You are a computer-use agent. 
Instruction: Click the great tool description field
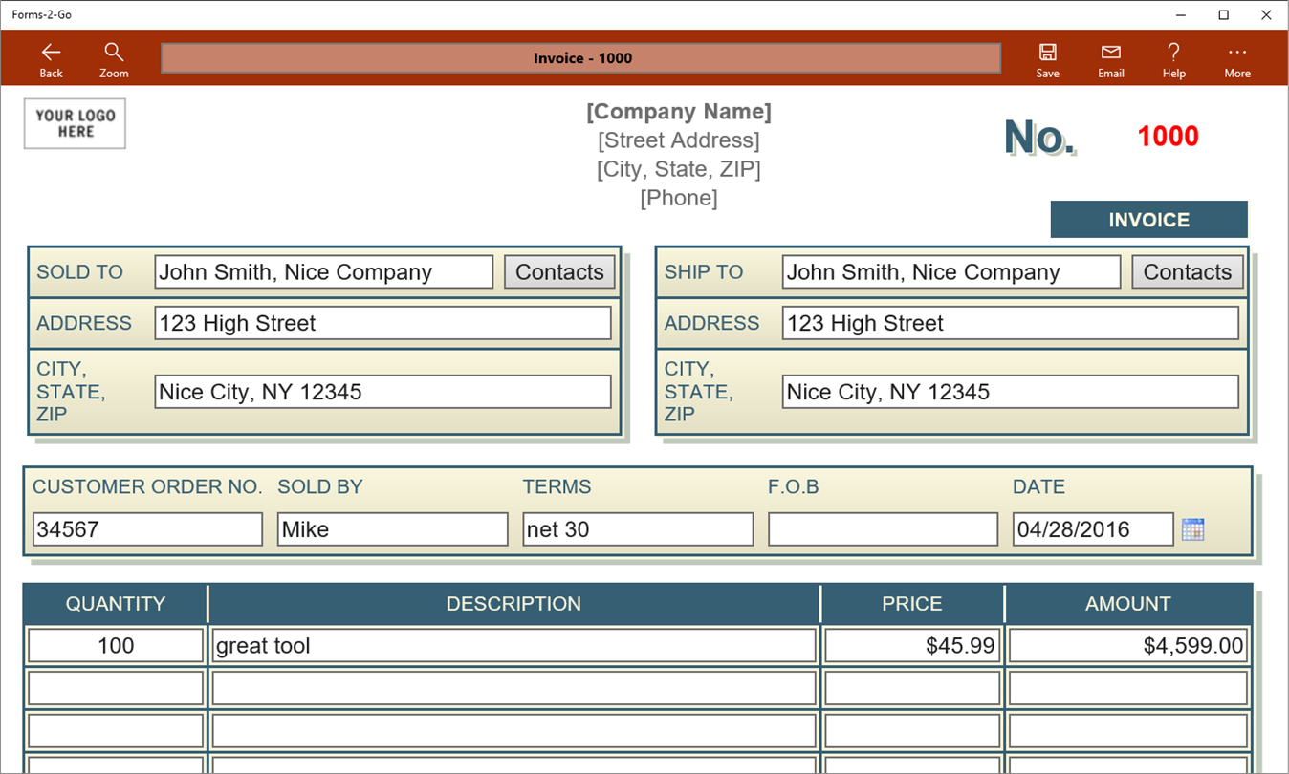coord(513,646)
